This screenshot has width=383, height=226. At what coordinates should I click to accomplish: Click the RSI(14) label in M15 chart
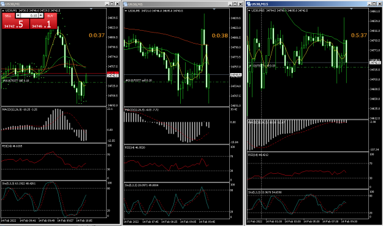[x=258, y=155]
